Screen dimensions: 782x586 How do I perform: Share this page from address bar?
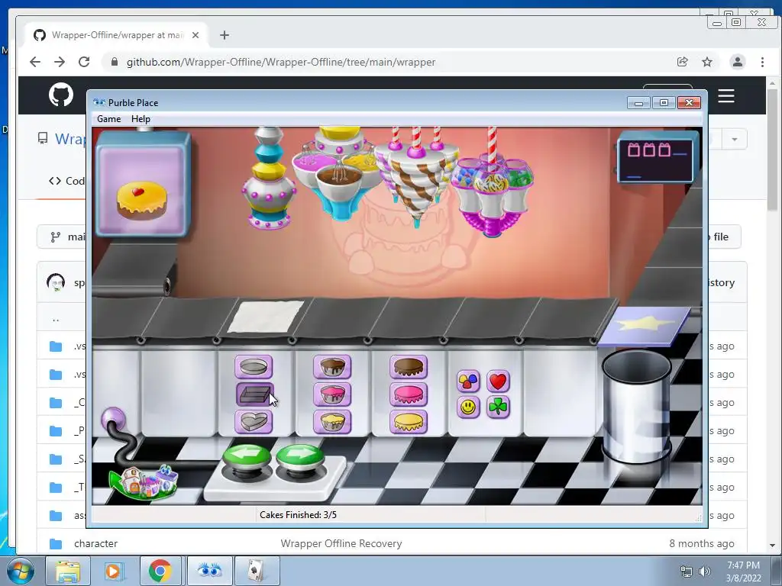[x=682, y=62]
